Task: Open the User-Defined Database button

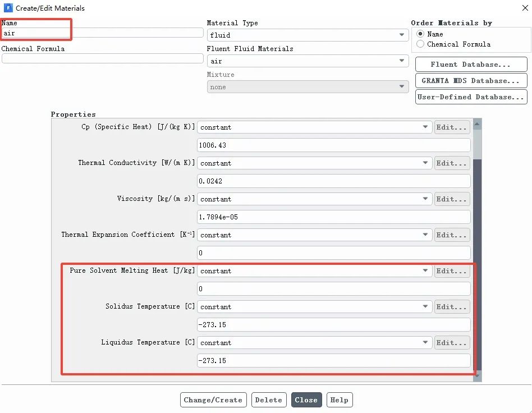Action: click(x=471, y=97)
